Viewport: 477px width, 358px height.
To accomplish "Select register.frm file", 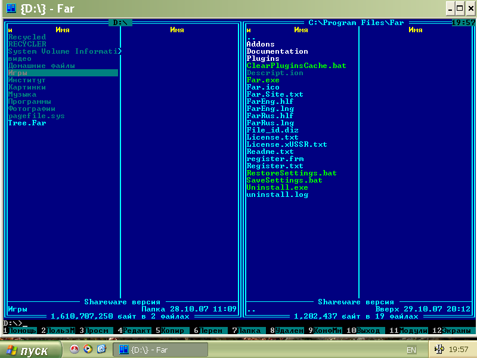I will 275,159.
